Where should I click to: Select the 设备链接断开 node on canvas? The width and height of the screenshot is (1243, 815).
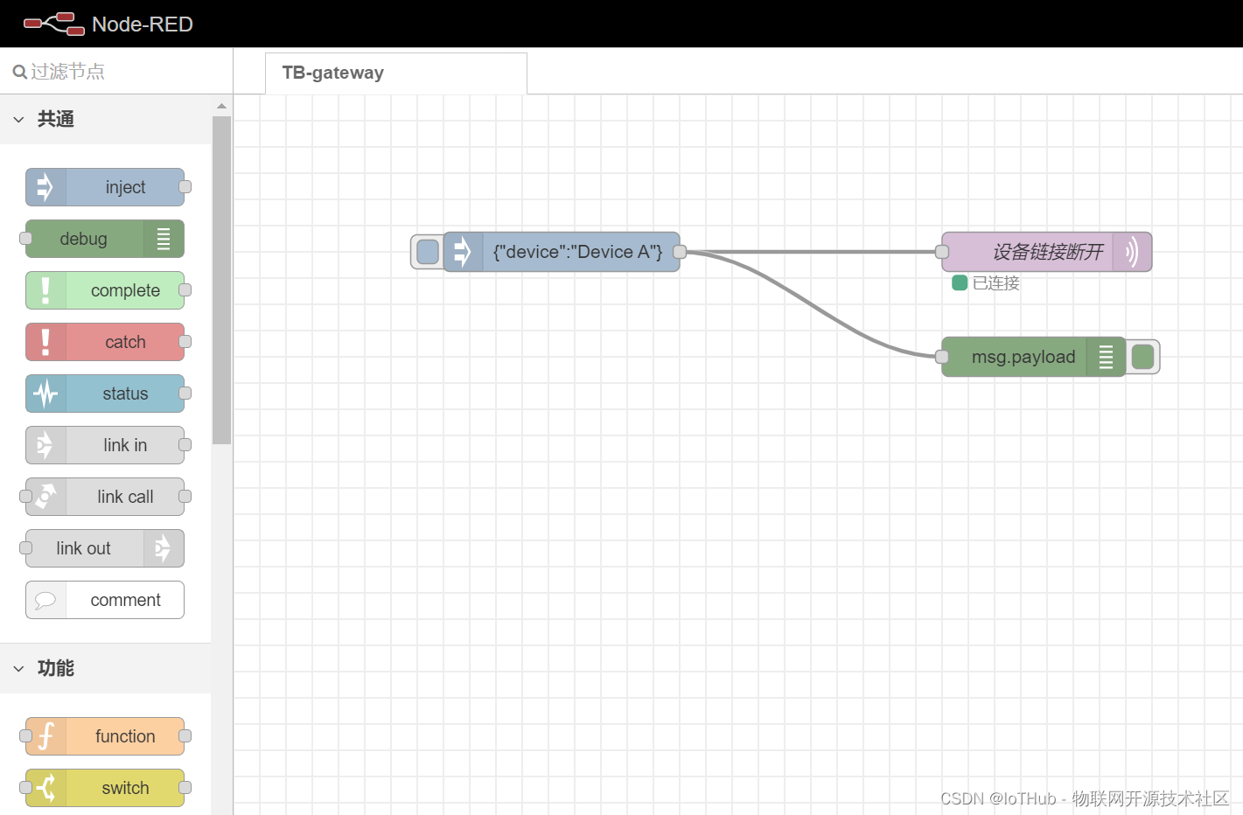click(1045, 251)
